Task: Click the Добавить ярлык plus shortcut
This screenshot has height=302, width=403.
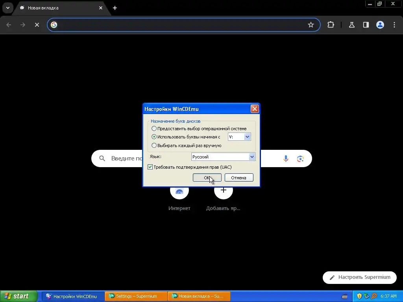Action: point(223,197)
